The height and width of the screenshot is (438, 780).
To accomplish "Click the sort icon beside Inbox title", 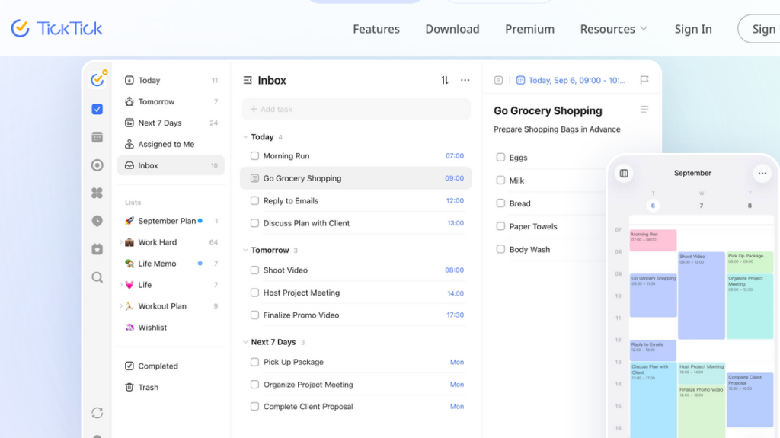I will (x=445, y=80).
